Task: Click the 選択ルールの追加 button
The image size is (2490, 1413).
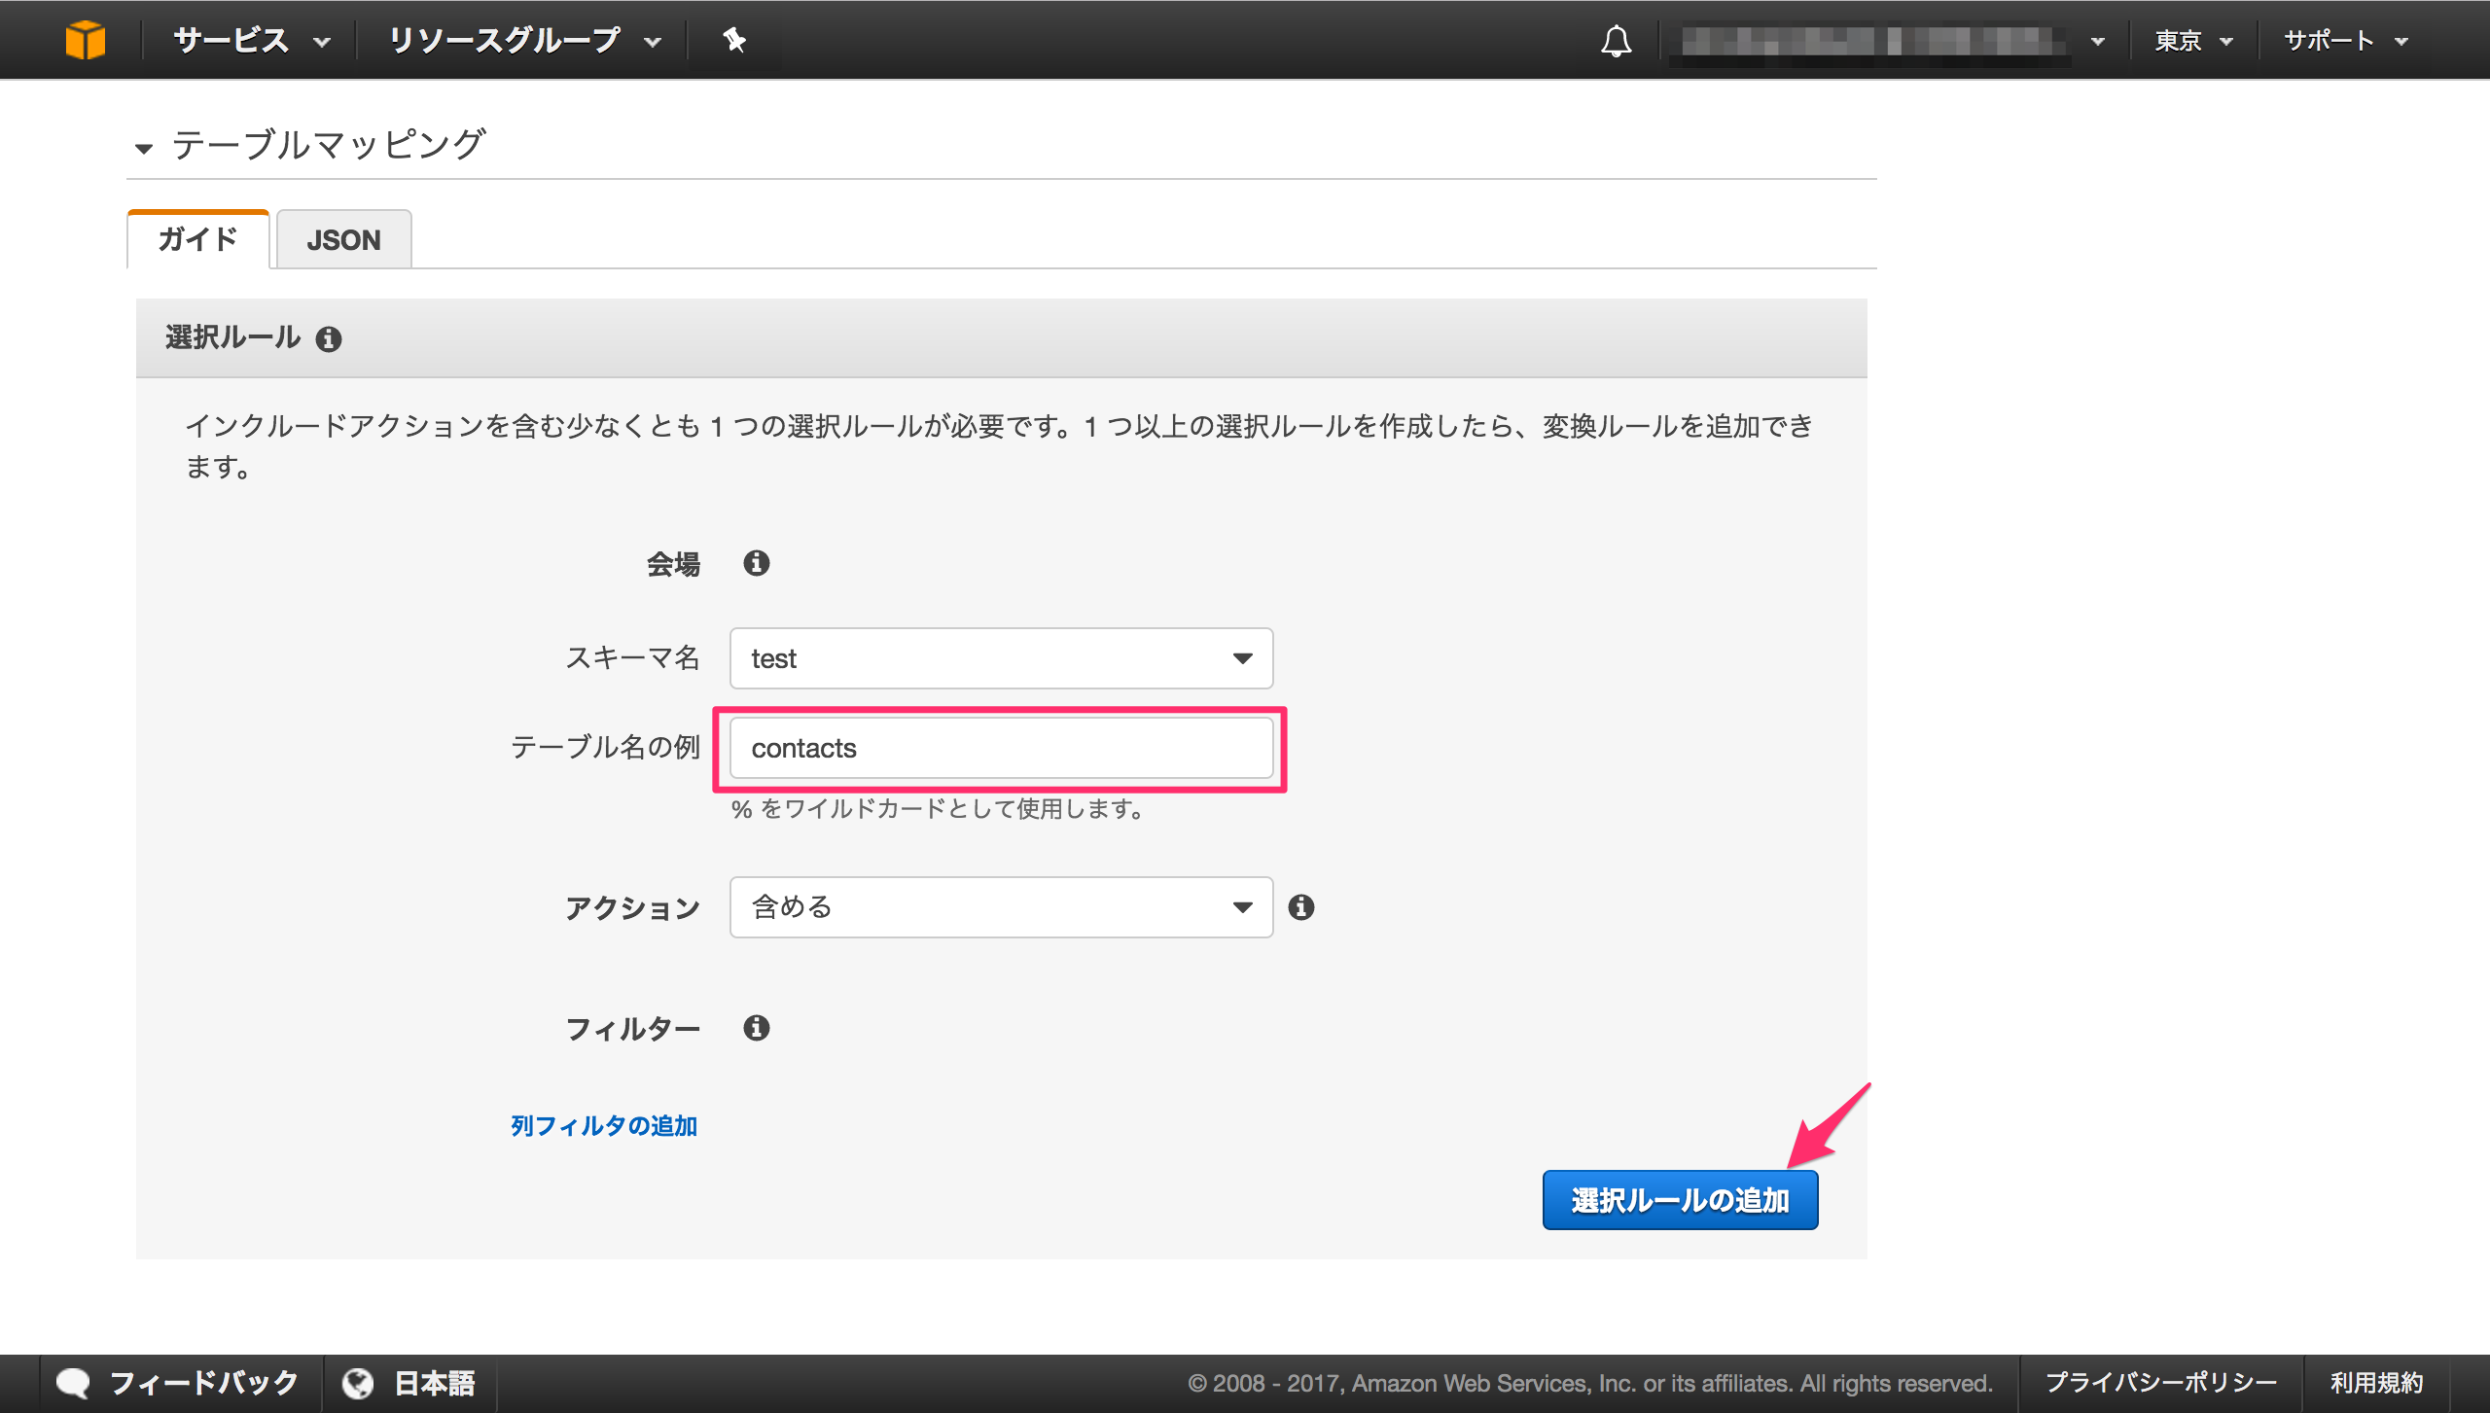Action: (x=1680, y=1200)
